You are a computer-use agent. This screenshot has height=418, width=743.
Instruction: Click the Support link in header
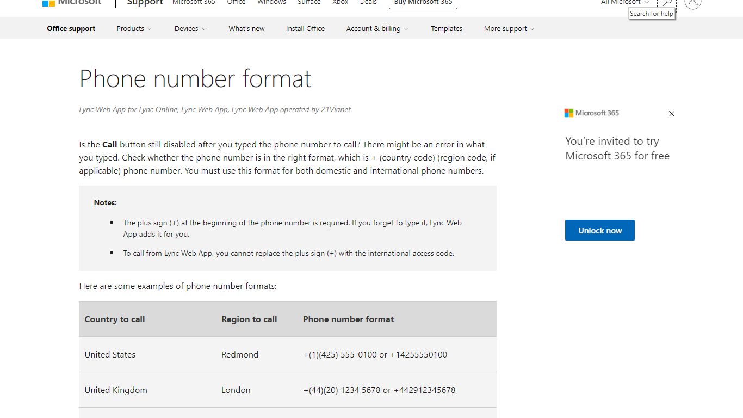[x=145, y=3]
